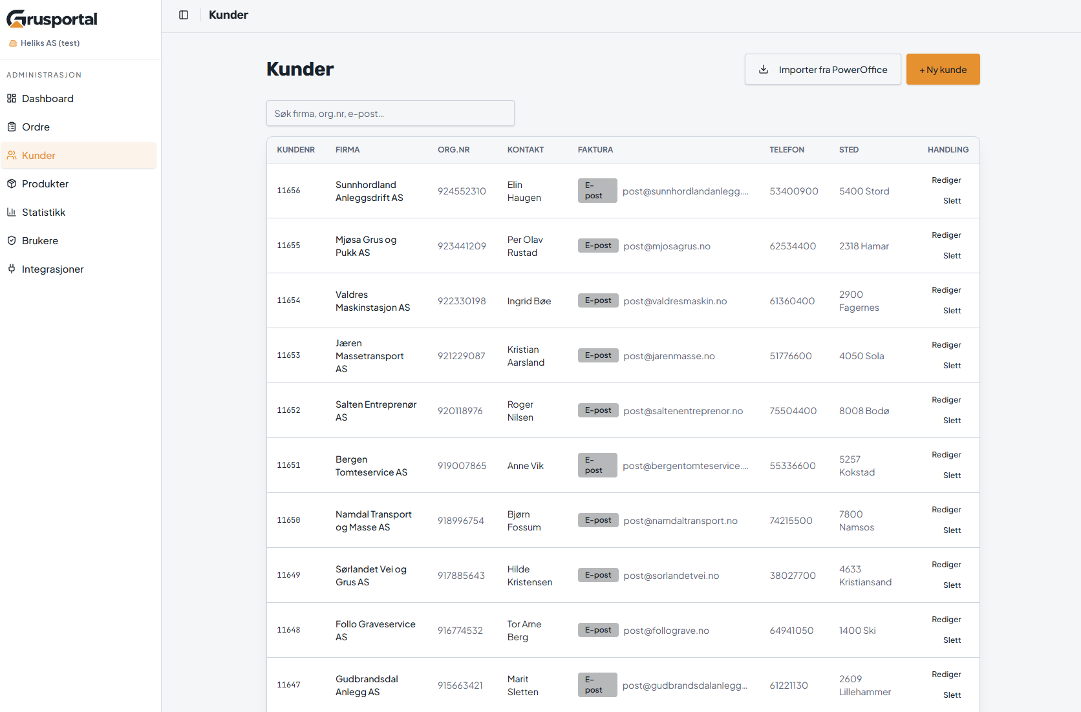Click the Dashboard grid icon
1081x712 pixels.
click(12, 98)
